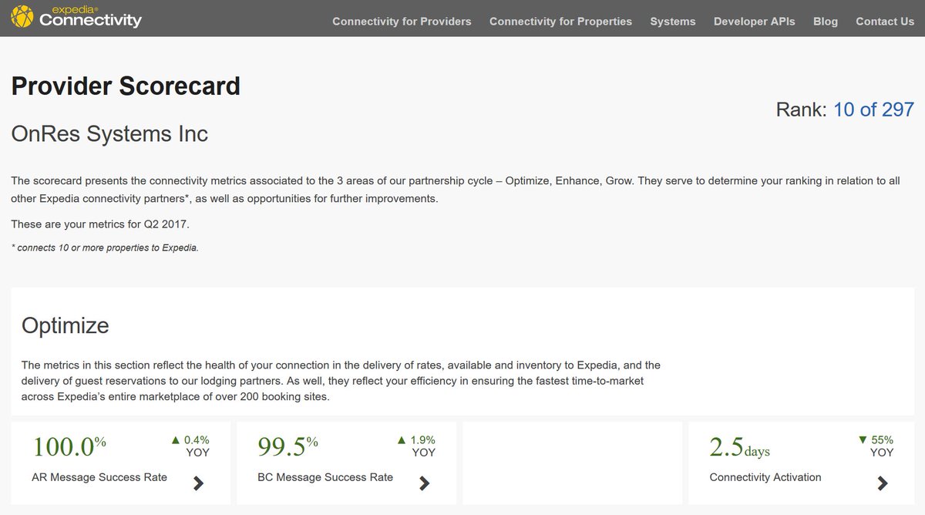Open Connectivity for Providers menu
Screen dimensions: 925x515
click(x=402, y=22)
